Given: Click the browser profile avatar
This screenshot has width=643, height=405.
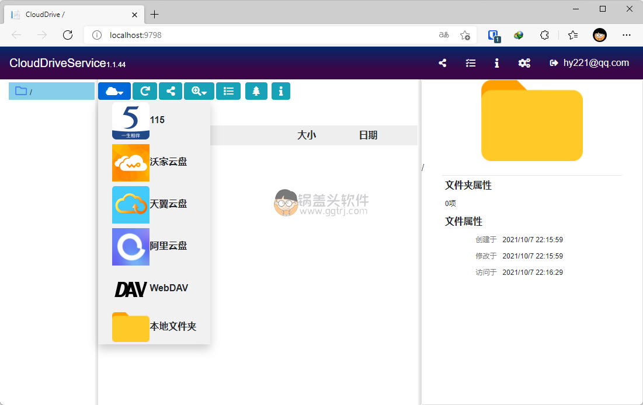Looking at the screenshot, I should click(x=600, y=35).
